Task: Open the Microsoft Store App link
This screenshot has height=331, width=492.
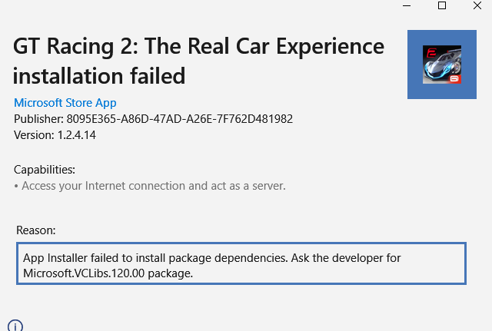Action: pos(65,103)
